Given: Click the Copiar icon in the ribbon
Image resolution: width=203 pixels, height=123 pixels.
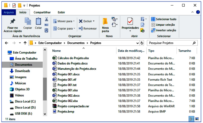Looking at the screenshot, I should click(x=28, y=21).
